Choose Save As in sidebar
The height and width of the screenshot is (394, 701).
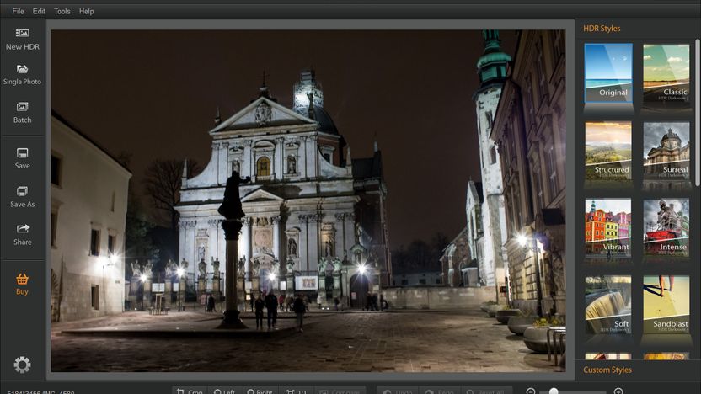[23, 197]
